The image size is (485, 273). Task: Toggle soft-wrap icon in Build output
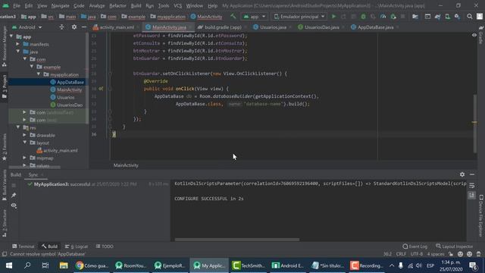(471, 185)
